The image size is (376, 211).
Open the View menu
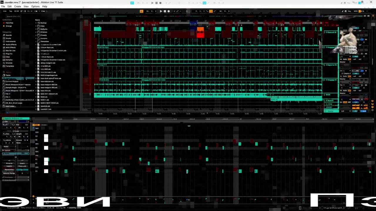tap(26, 6)
